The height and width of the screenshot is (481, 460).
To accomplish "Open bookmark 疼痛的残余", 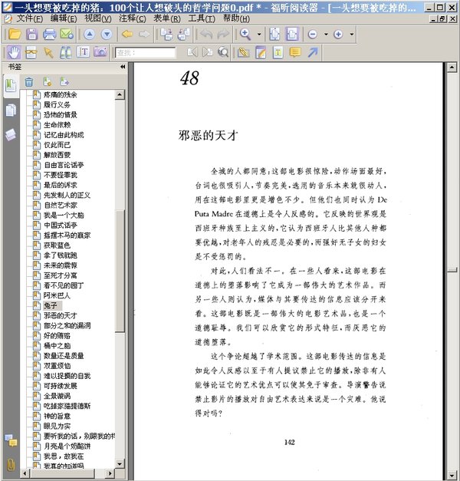I will point(60,94).
